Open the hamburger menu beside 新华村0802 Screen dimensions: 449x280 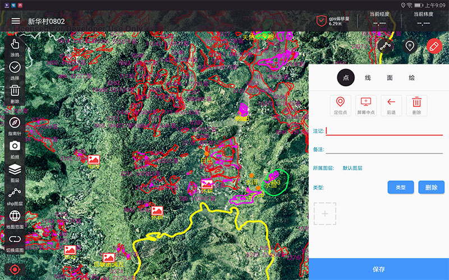click(16, 21)
